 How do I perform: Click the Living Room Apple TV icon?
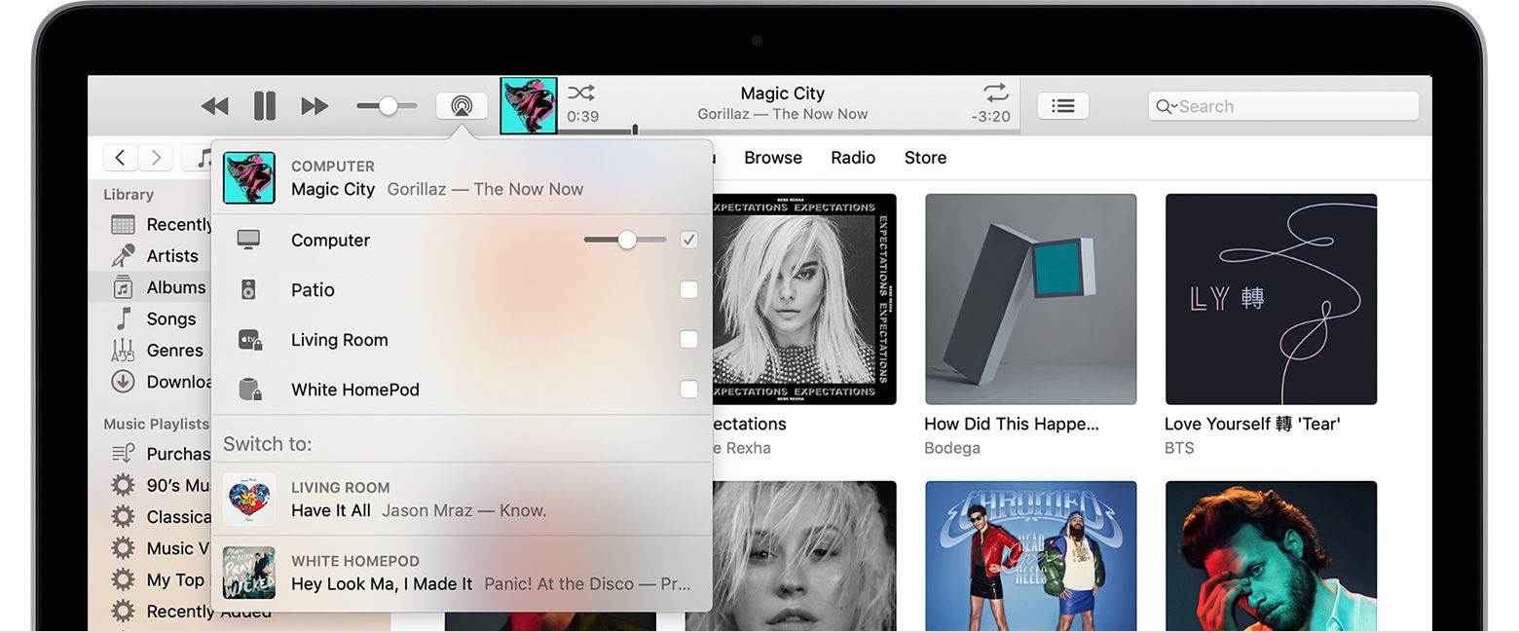coord(250,340)
